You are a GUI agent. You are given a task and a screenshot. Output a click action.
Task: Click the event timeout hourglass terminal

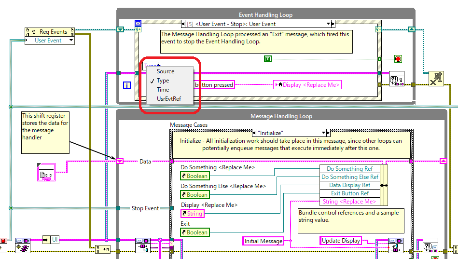pos(138,23)
